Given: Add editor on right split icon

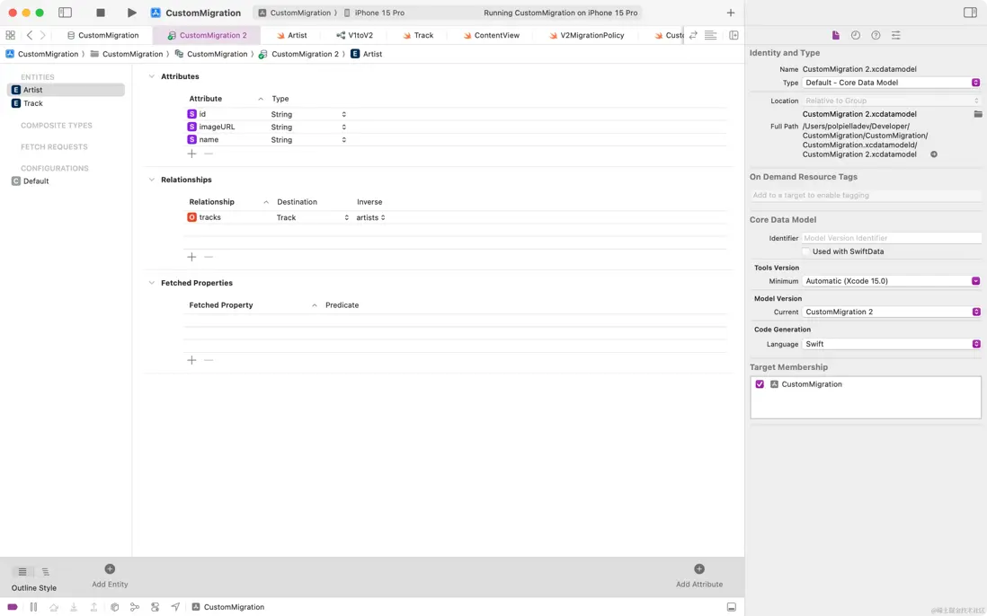Looking at the screenshot, I should [x=734, y=35].
